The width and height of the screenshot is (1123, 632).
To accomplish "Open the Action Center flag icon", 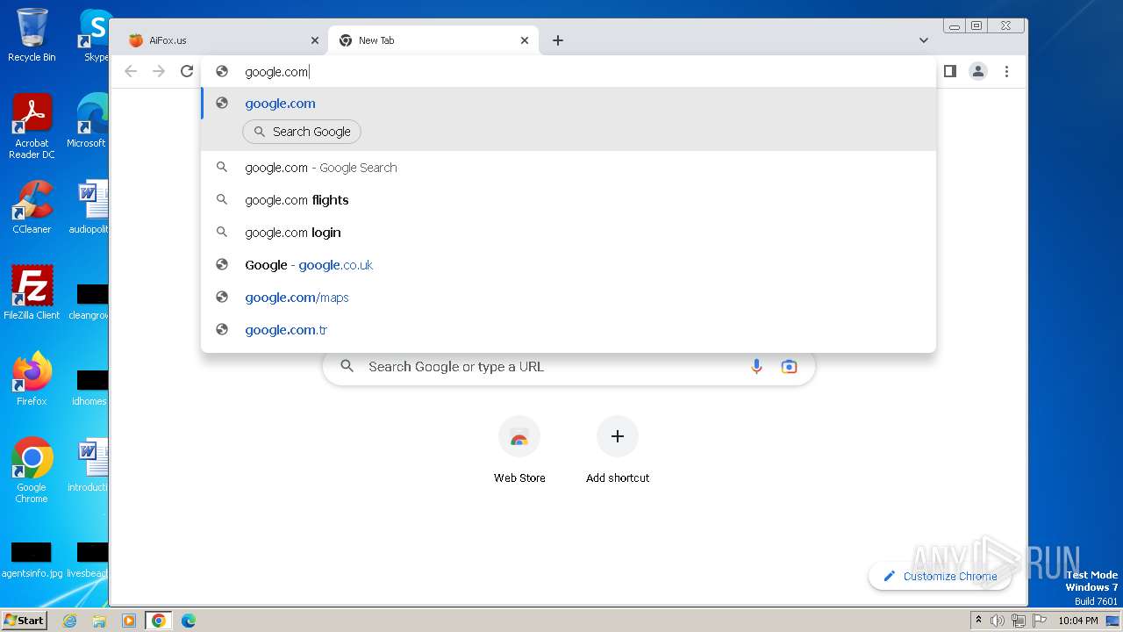I will click(x=1039, y=621).
